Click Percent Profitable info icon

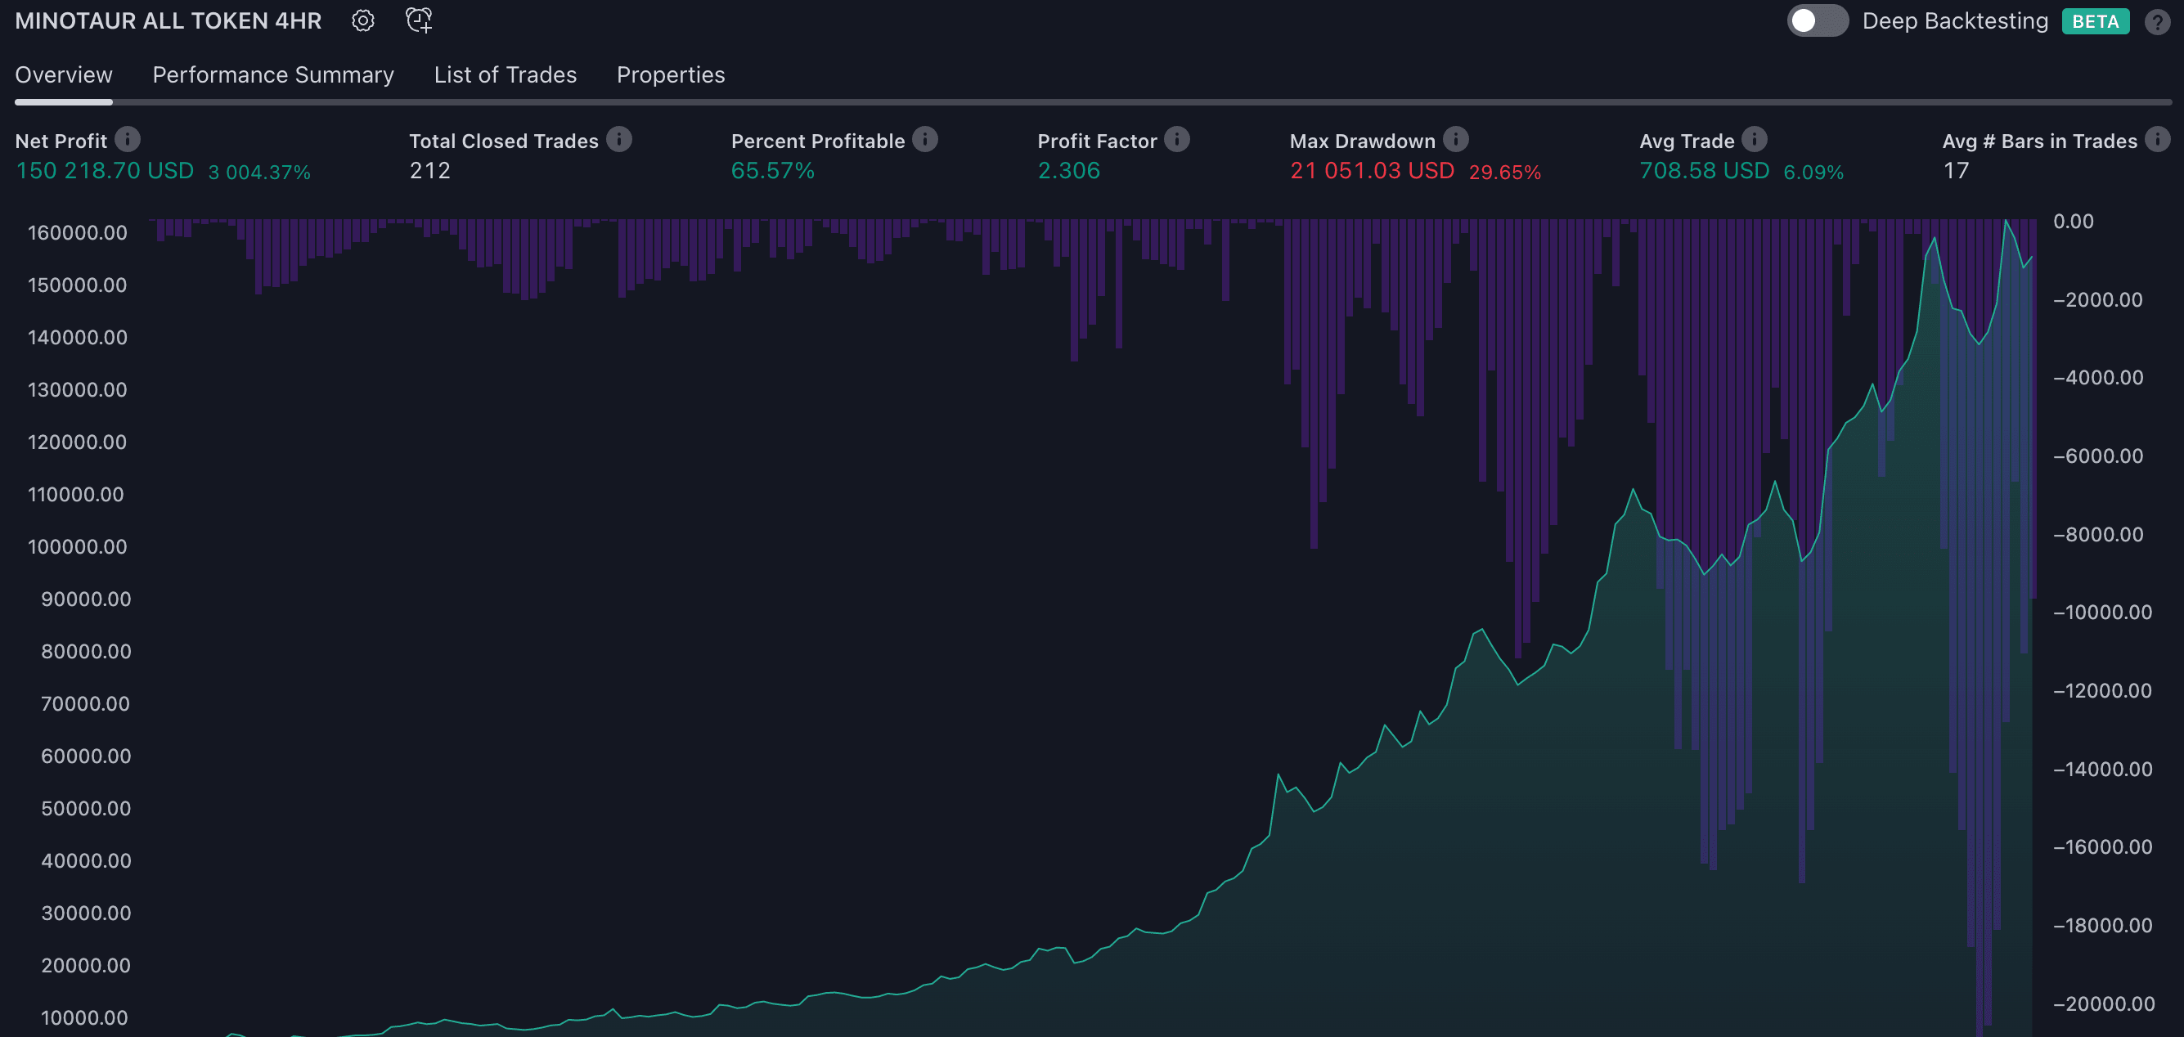click(x=925, y=139)
